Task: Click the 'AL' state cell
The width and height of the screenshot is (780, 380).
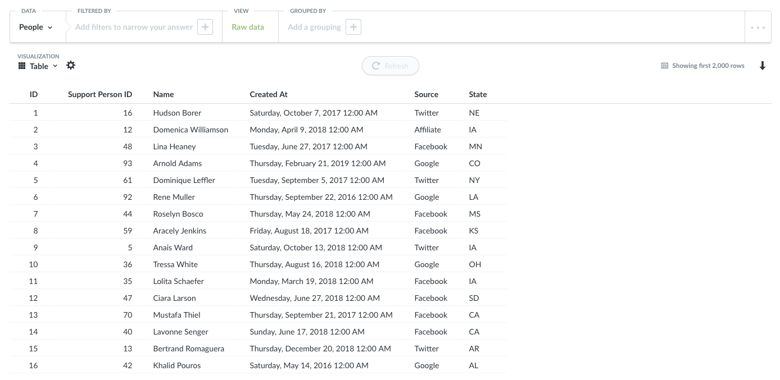Action: click(474, 365)
